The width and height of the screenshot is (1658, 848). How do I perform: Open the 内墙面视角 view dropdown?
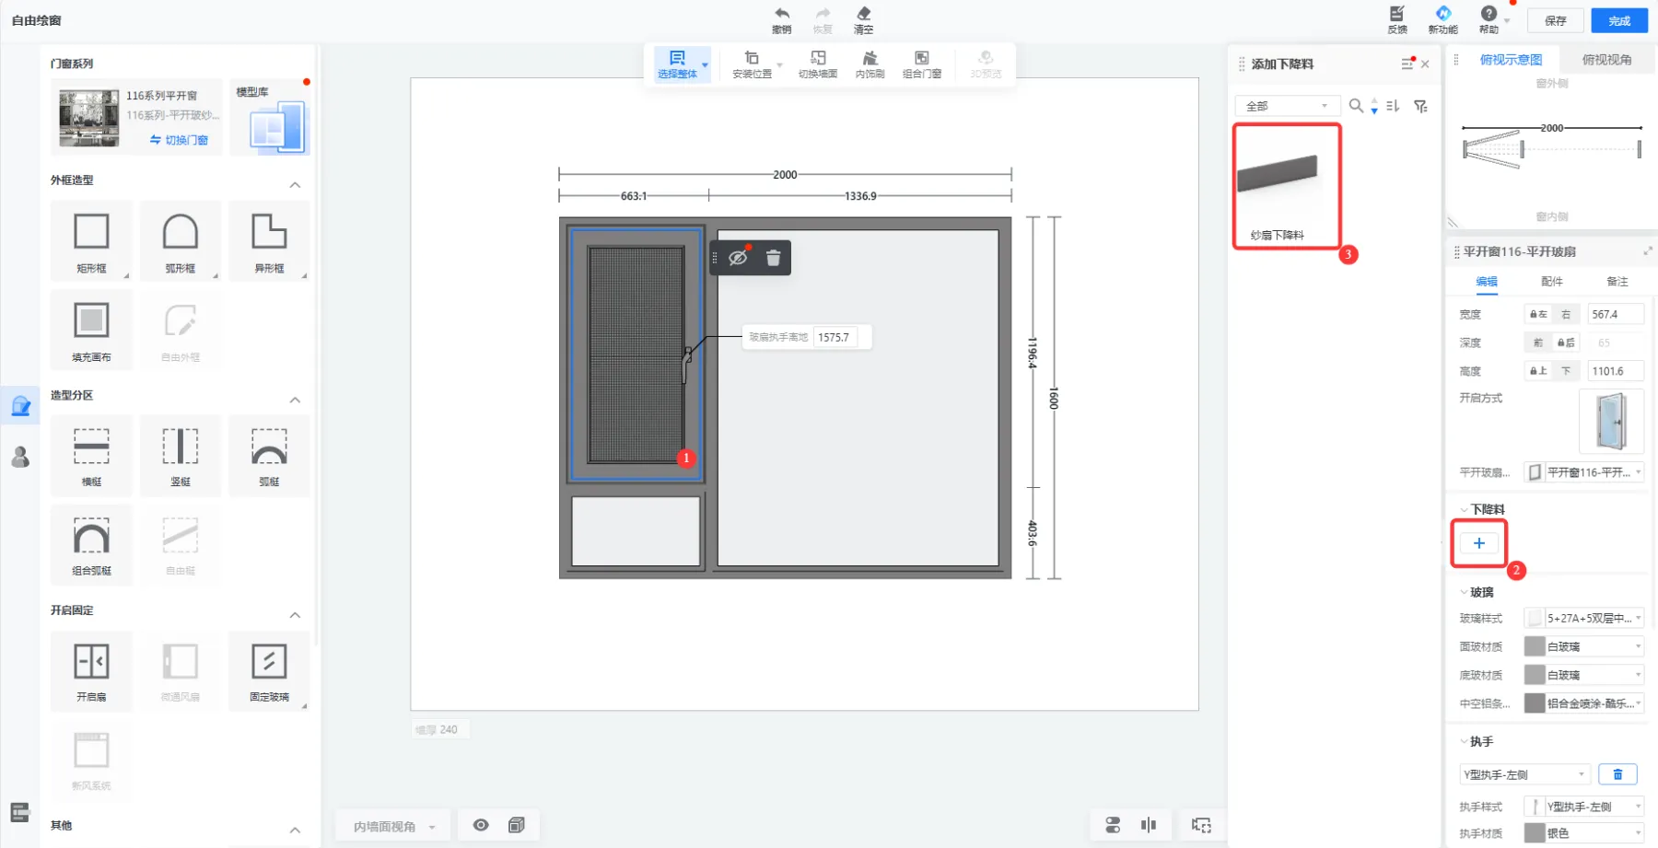(x=393, y=826)
